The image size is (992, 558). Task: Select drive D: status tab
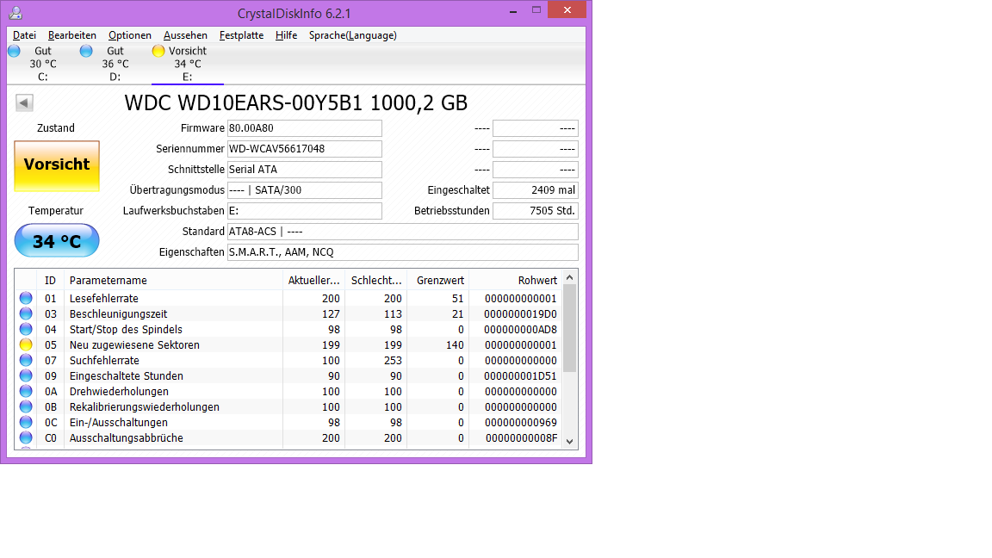(115, 64)
